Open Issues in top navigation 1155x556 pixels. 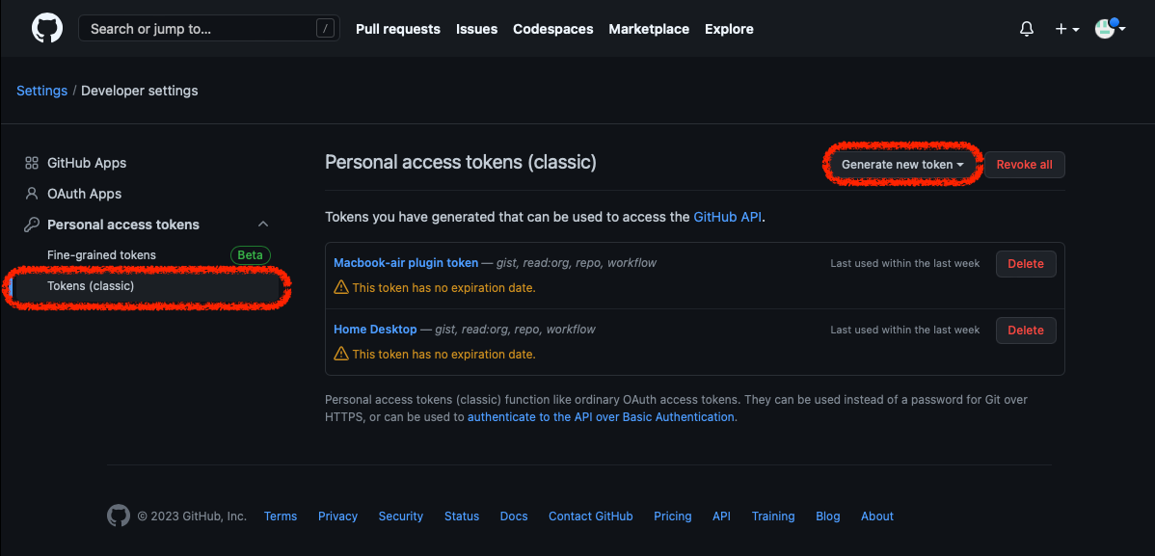(x=476, y=30)
